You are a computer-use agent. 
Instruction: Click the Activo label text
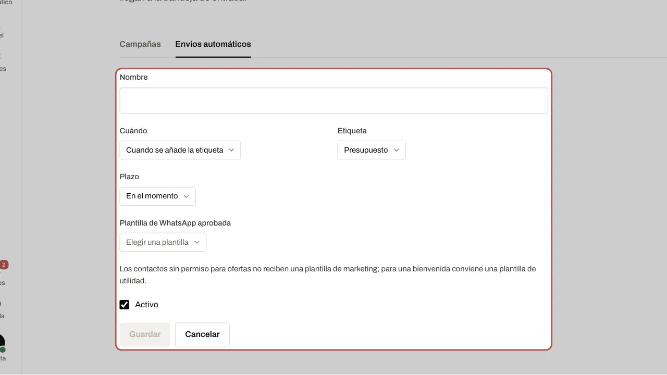tap(146, 305)
